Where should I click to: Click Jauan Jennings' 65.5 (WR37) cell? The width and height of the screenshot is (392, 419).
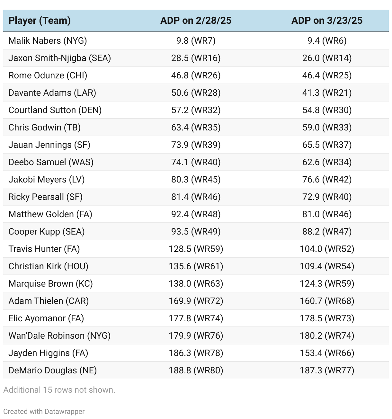click(x=327, y=145)
